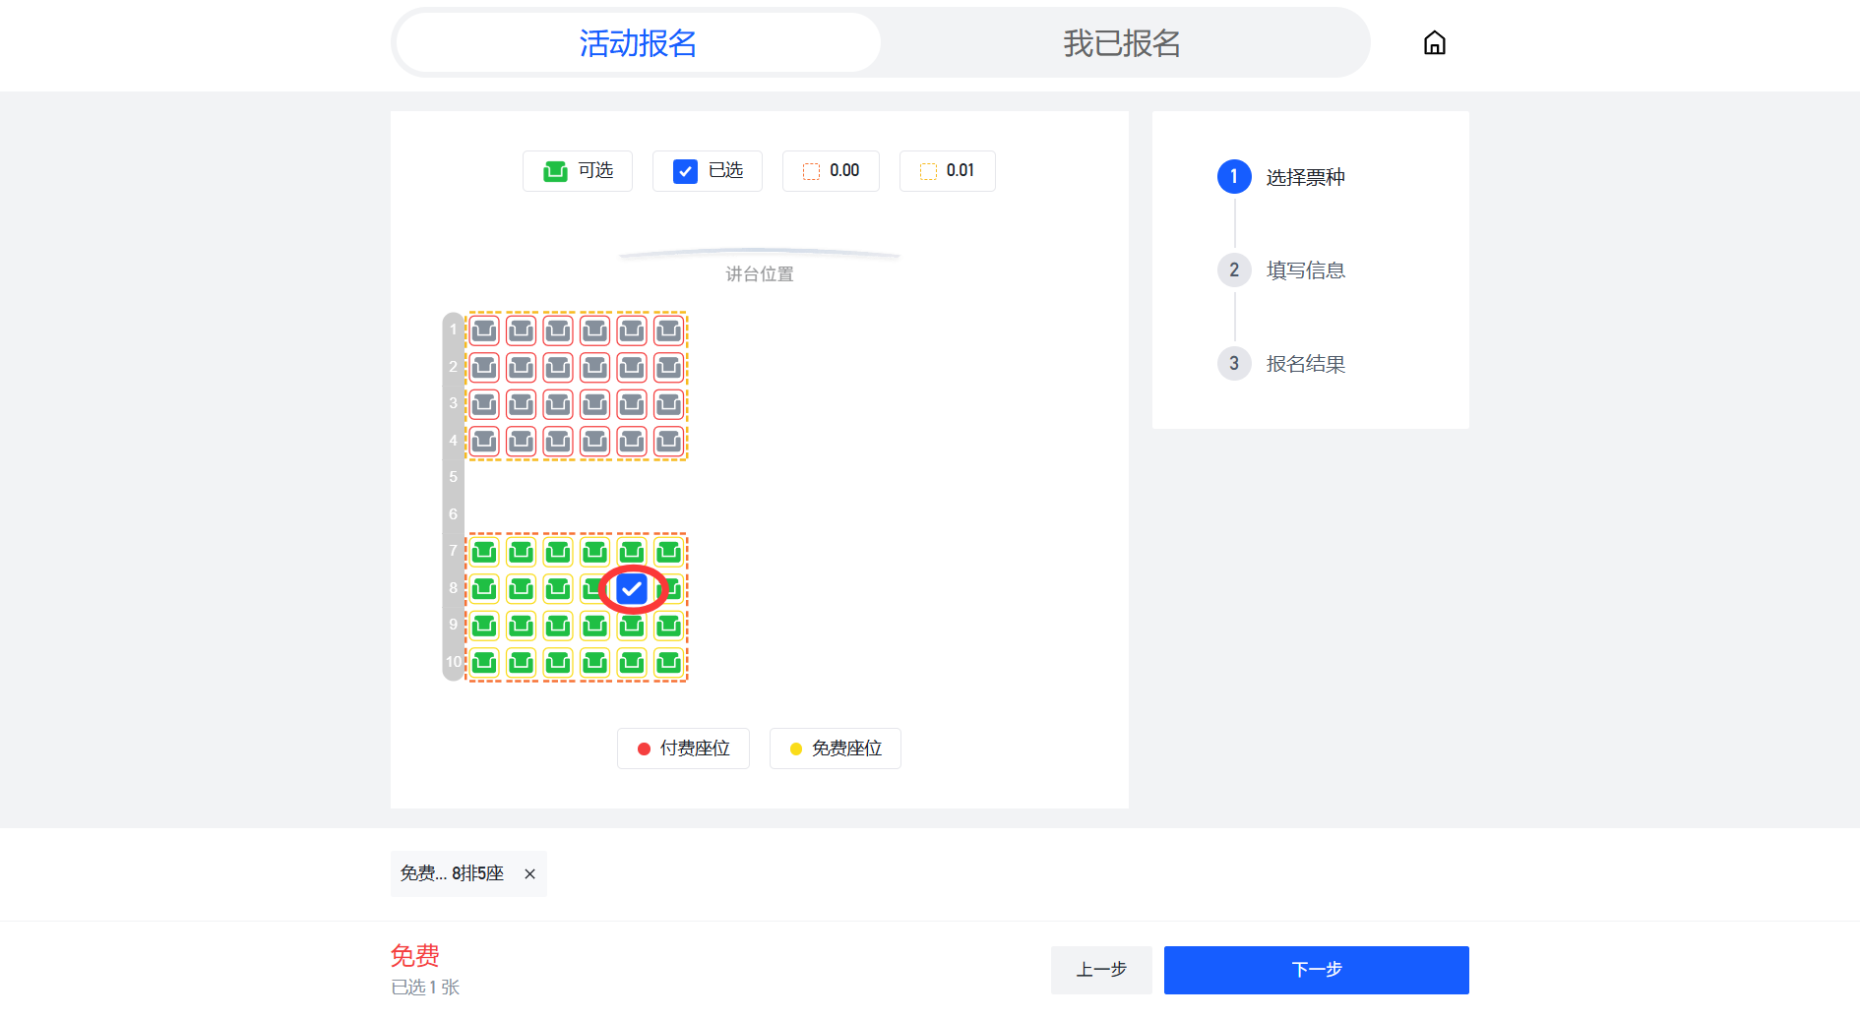
Task: Click the 已选 legend checkbox
Action: 685,171
